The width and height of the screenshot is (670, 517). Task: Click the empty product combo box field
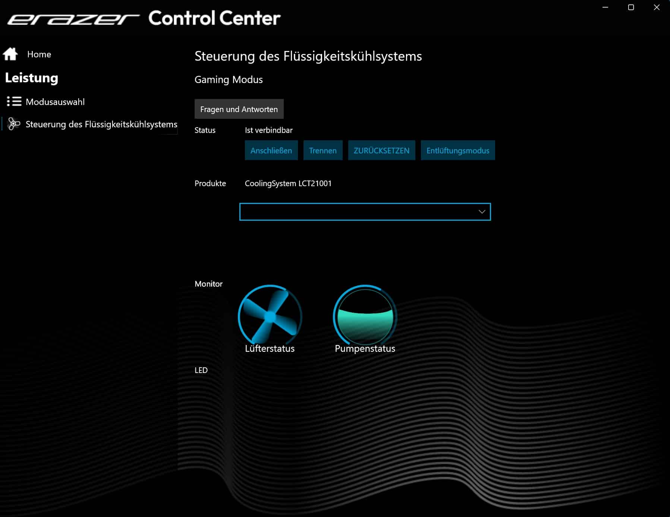pyautogui.click(x=354, y=212)
